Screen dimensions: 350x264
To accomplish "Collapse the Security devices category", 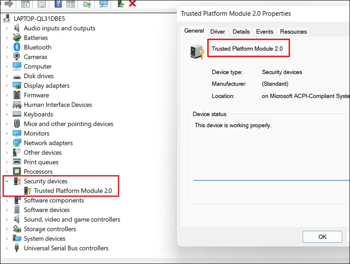I will pos(7,181).
